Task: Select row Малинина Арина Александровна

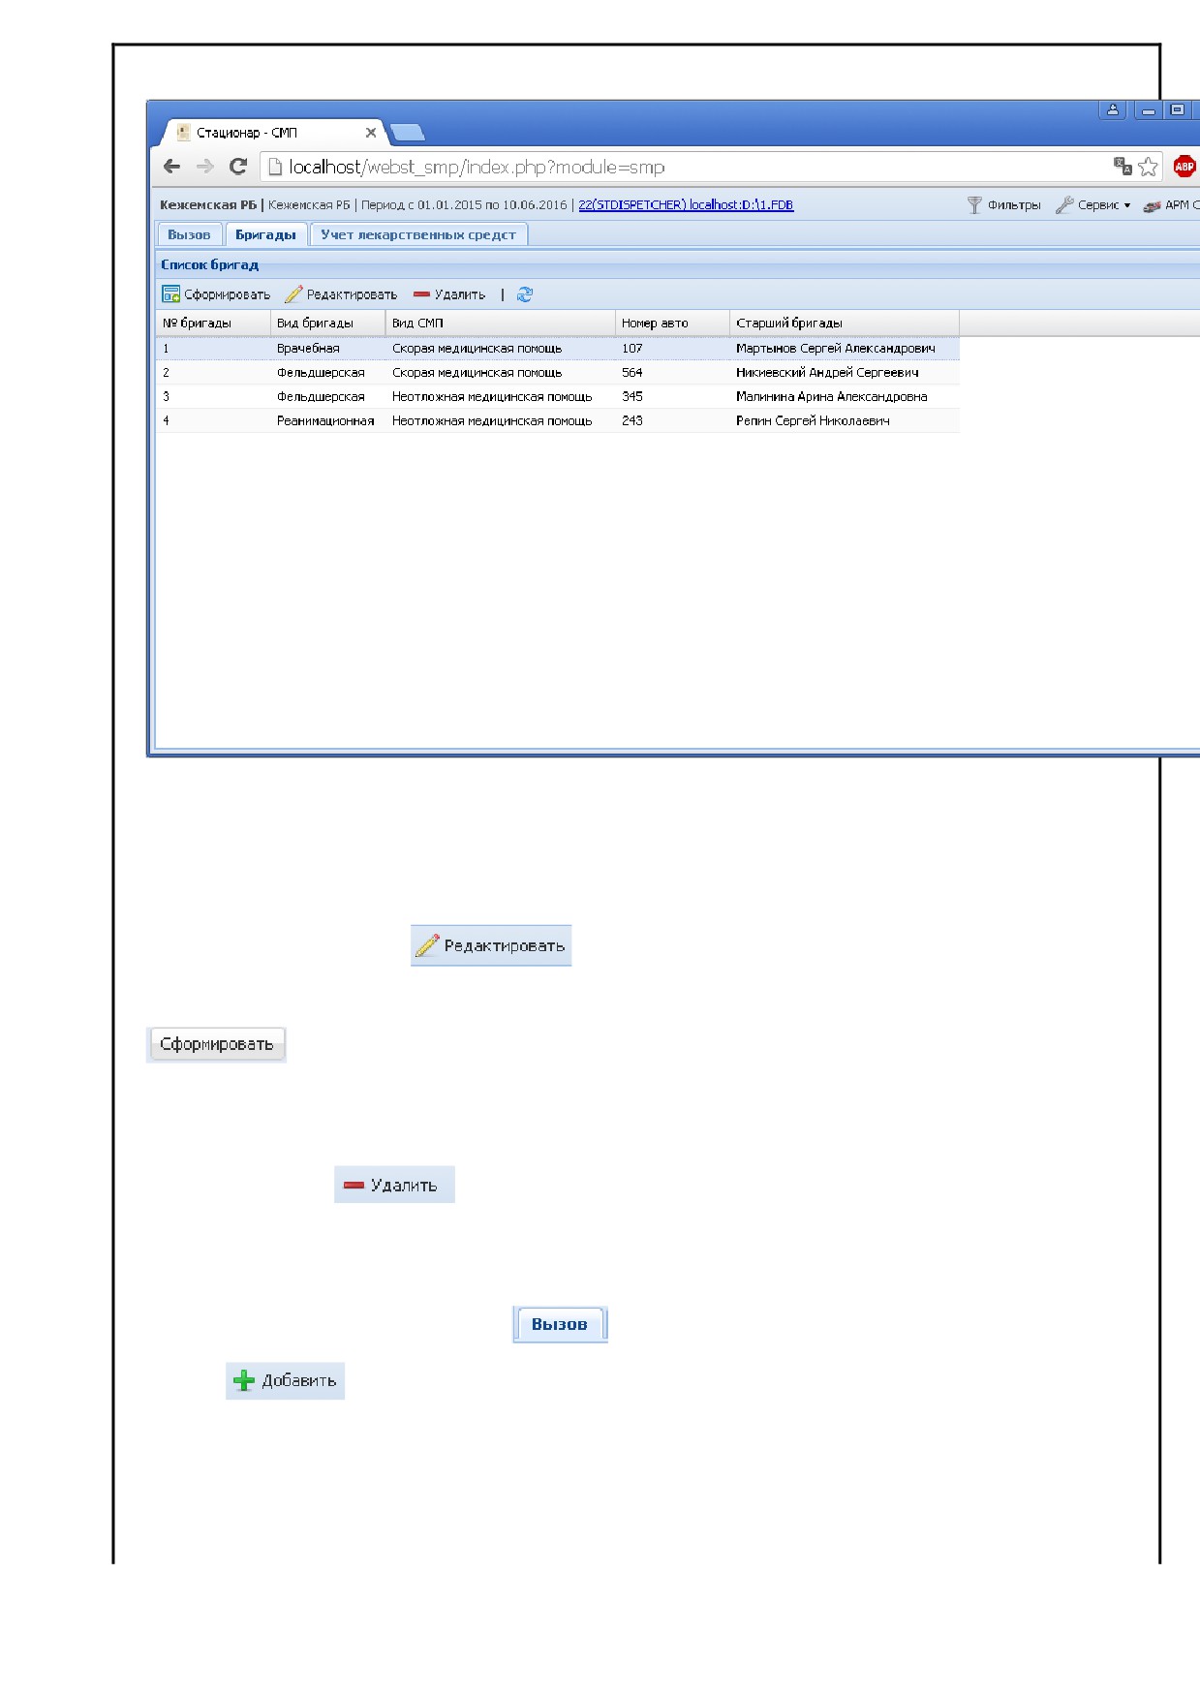Action: (x=558, y=396)
